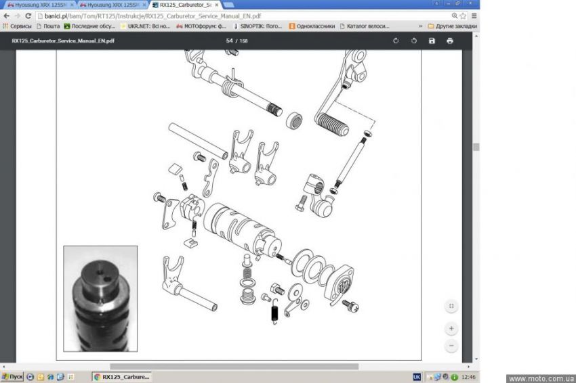This screenshot has height=383, width=576.
Task: Bookmark this page with the star
Action: click(x=463, y=16)
